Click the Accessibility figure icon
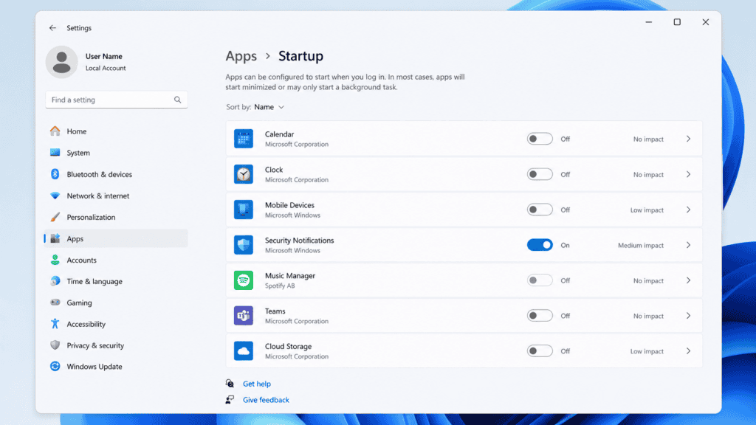This screenshot has width=756, height=425. click(x=55, y=324)
